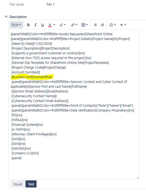Click the Cybersecurity Contact Name line
This screenshot has height=192, width=146.
[x=34, y=96]
